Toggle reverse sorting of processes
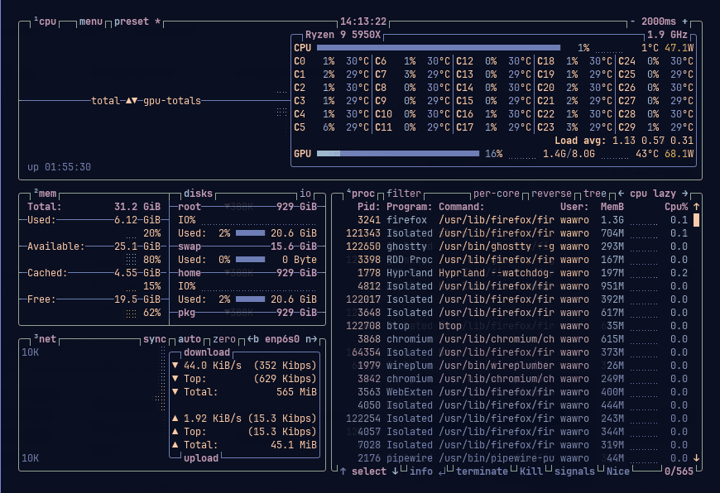Image resolution: width=720 pixels, height=493 pixels. (x=551, y=194)
